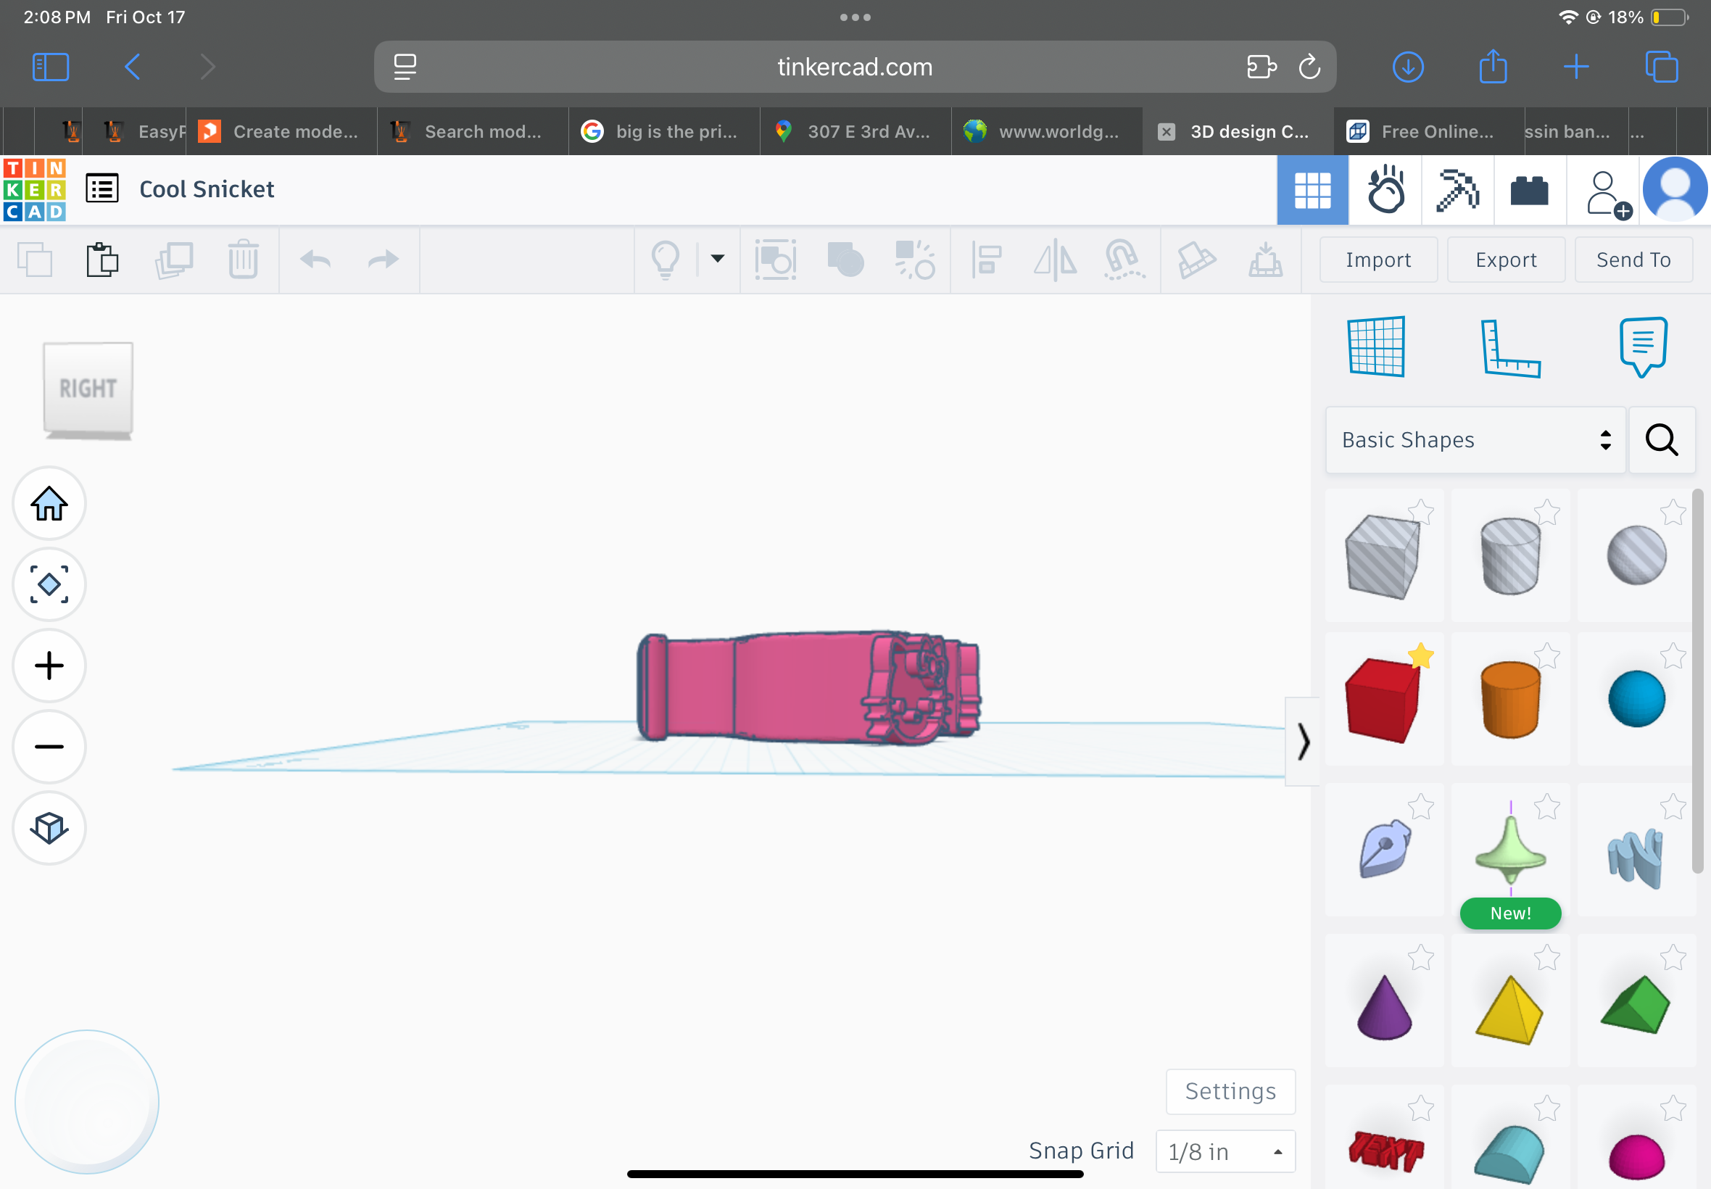Zoom in with the plus button

coord(49,666)
